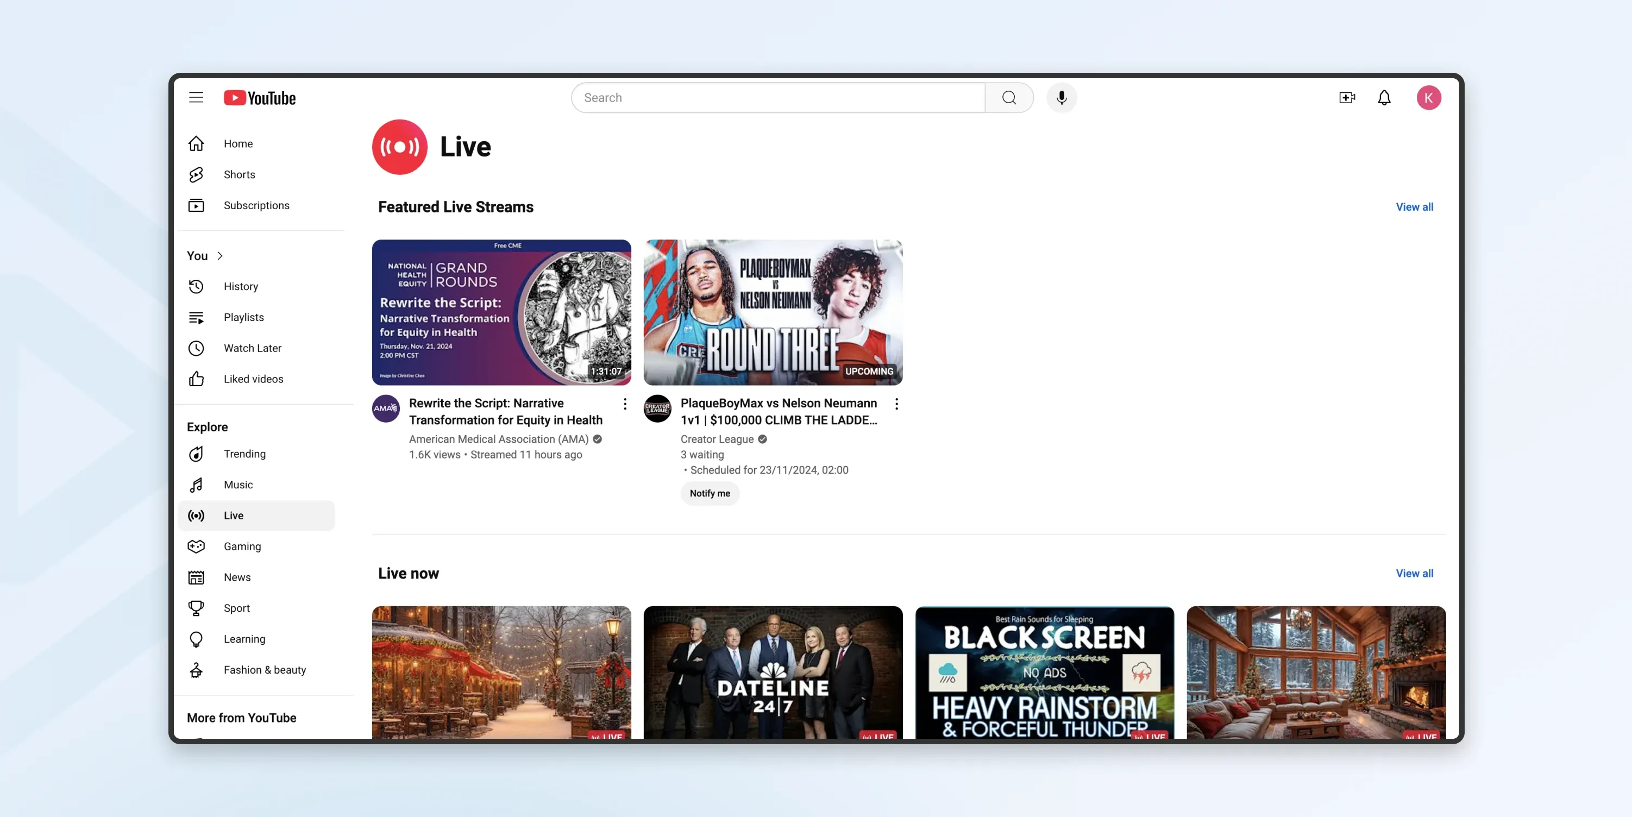
Task: Open the hamburger guide menu
Action: [196, 98]
